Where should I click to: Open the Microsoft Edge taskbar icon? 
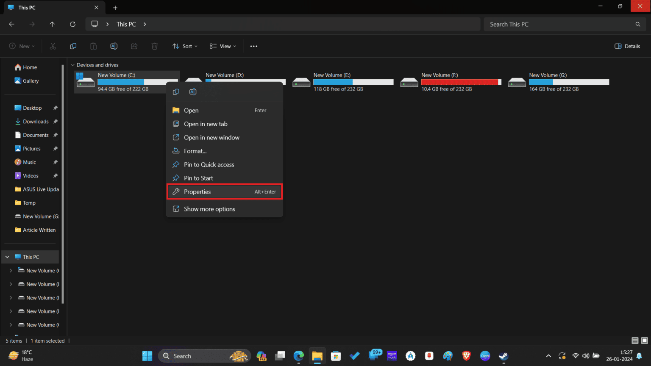(298, 356)
